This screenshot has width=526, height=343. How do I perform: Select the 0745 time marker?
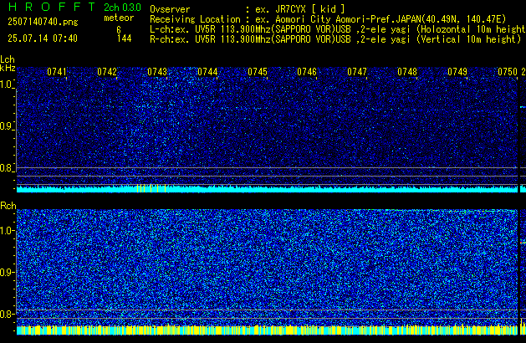258,72
